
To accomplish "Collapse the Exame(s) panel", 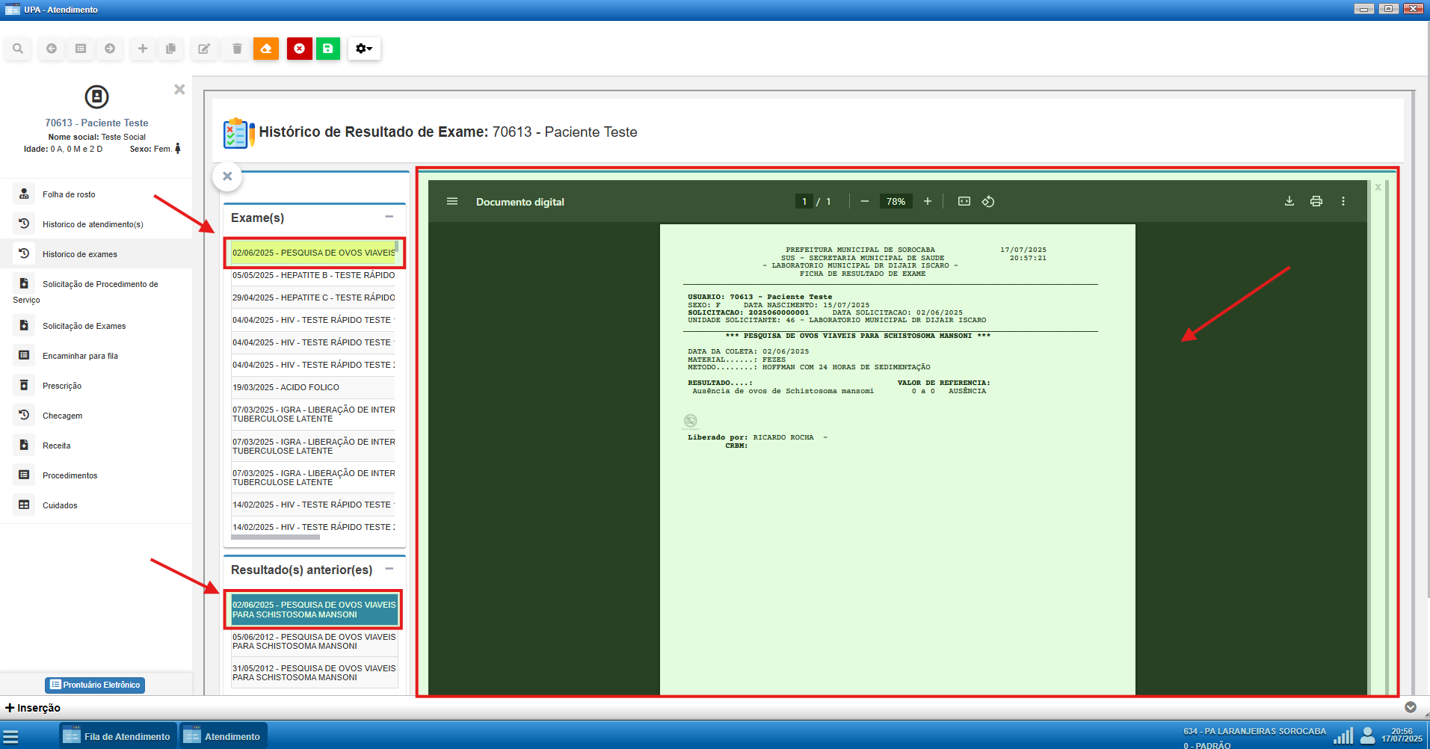I will point(389,217).
